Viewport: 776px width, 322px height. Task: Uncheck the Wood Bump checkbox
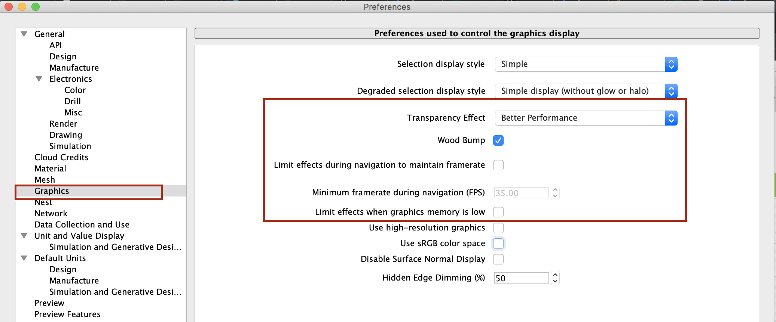498,140
